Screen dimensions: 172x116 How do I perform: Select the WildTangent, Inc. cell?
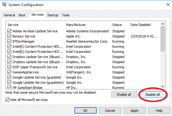[79, 72]
